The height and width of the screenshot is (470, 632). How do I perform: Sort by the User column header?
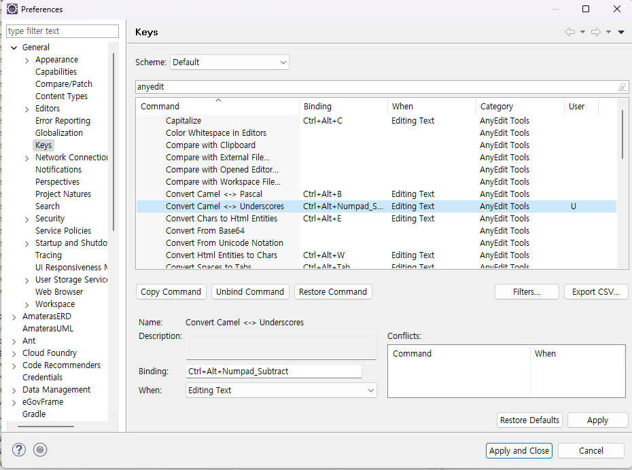pos(581,107)
